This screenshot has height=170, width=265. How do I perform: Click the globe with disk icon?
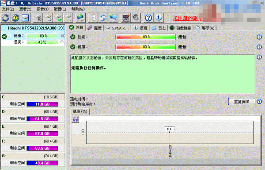coord(80,18)
